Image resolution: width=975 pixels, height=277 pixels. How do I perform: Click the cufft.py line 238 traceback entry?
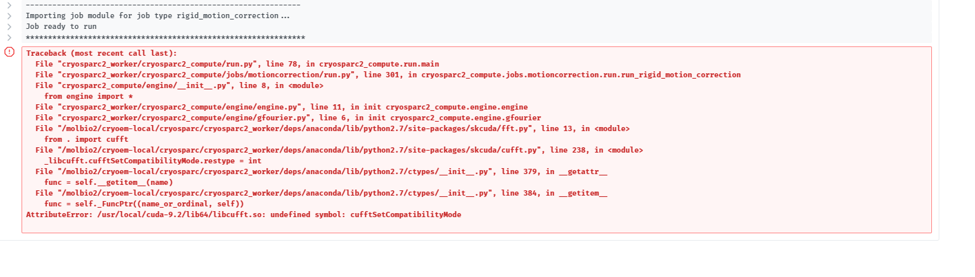[x=340, y=150]
